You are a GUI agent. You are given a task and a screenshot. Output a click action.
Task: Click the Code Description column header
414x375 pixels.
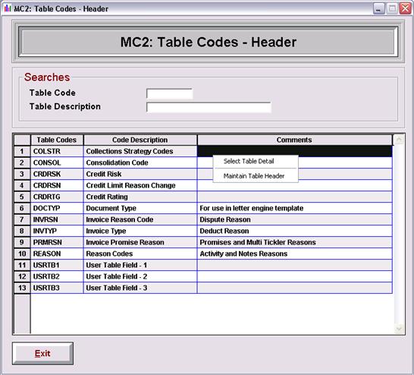[140, 140]
